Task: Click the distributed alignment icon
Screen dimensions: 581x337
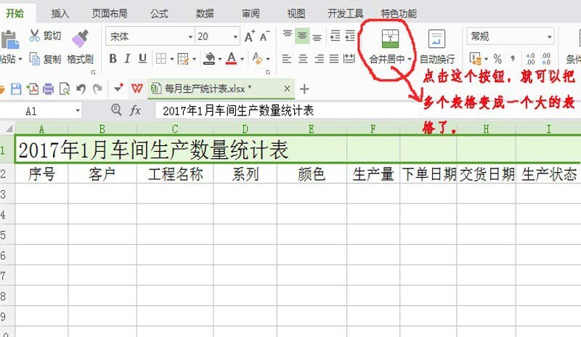Action: pos(349,59)
